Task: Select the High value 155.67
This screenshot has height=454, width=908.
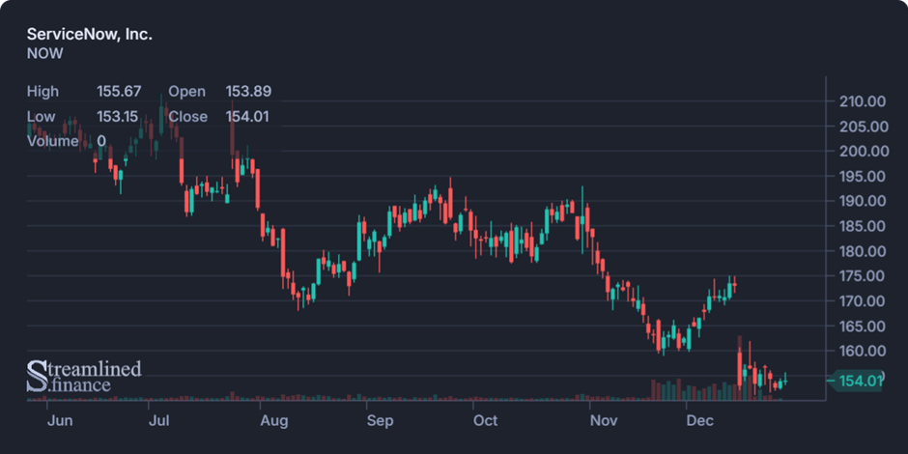Action: [x=119, y=92]
